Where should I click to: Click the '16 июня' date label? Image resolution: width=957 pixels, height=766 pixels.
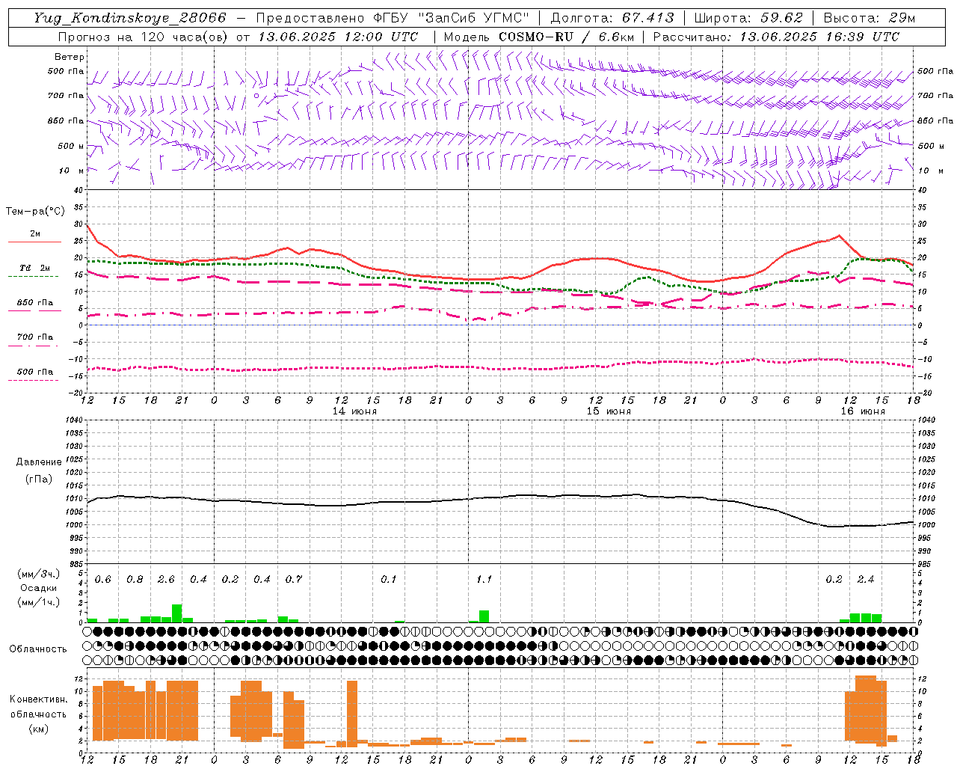tap(863, 411)
